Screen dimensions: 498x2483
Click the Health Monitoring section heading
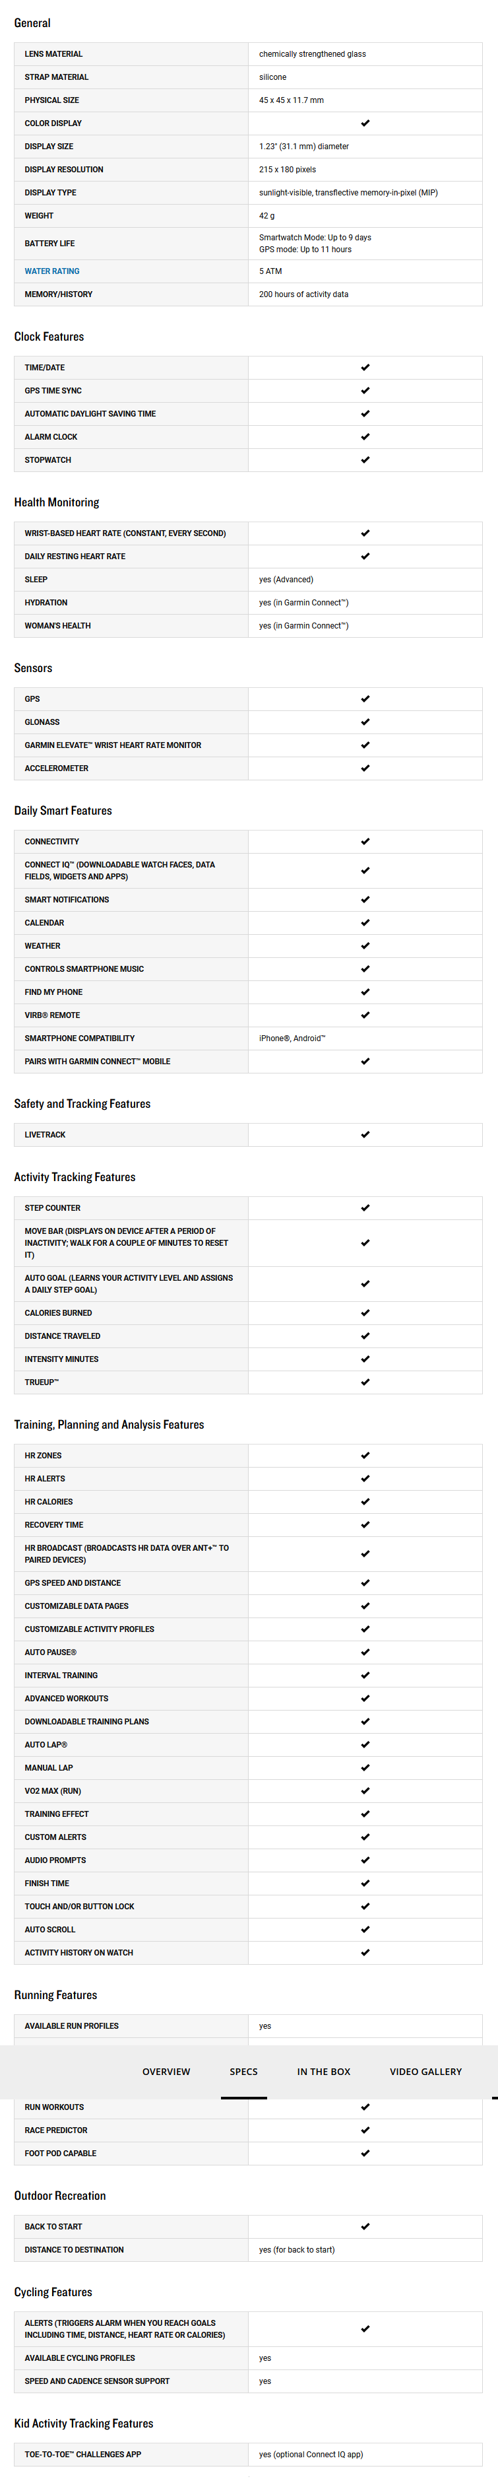[57, 502]
